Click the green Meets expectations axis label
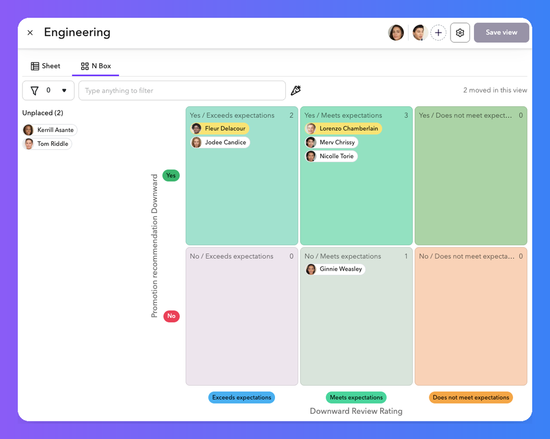Screen dimensions: 550x439 click(x=356, y=397)
